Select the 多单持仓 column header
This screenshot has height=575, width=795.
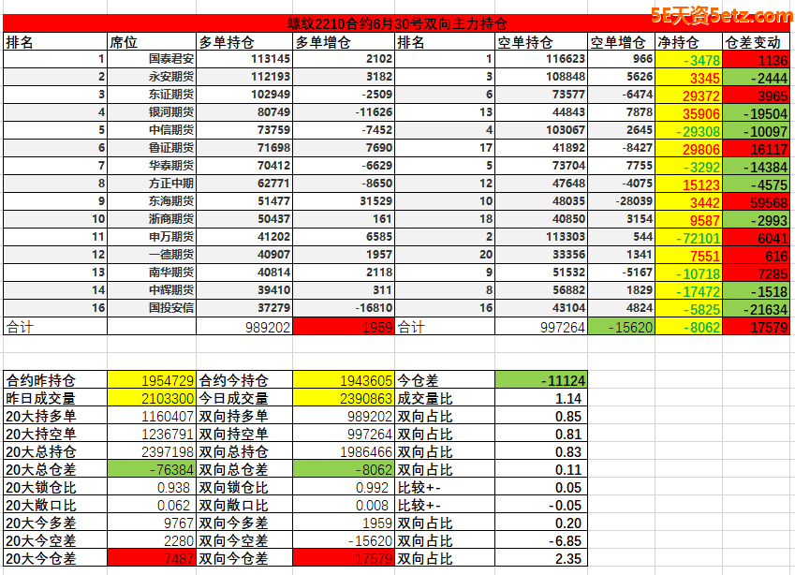[244, 42]
